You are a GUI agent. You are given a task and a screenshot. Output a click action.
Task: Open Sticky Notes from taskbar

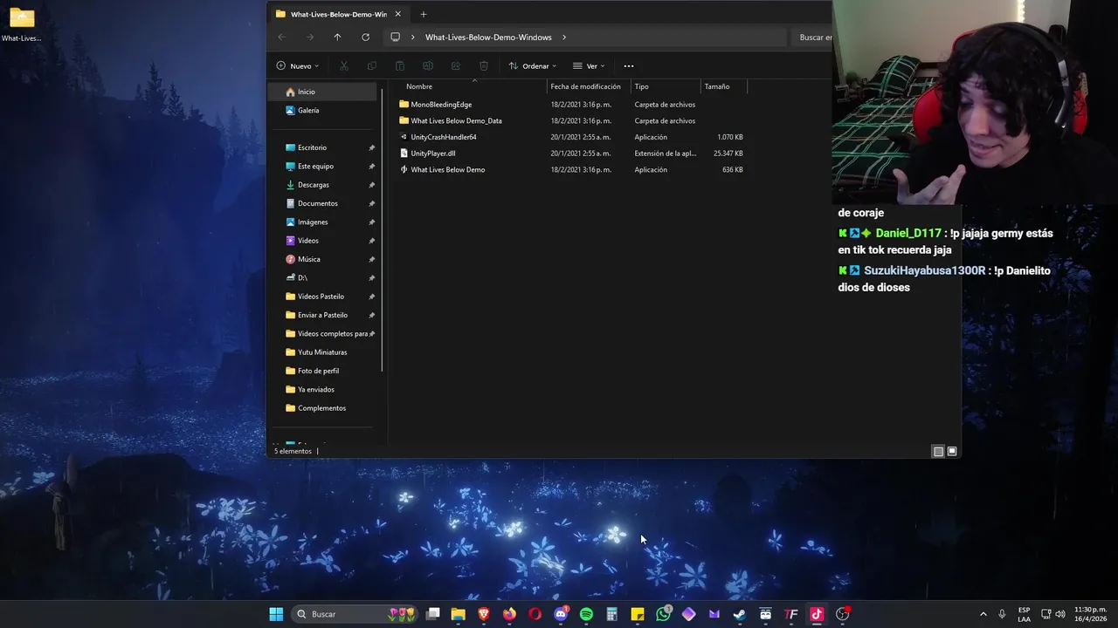pos(638,614)
